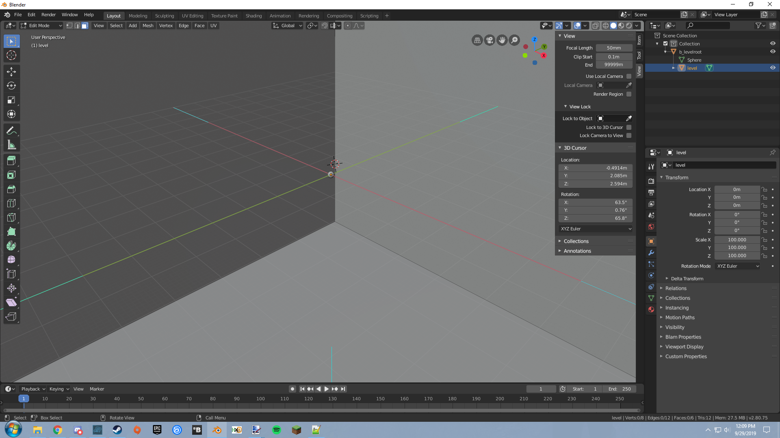Screen dimensions: 780x438
Task: Choose the Extrude Region tool
Action: [x=11, y=161]
